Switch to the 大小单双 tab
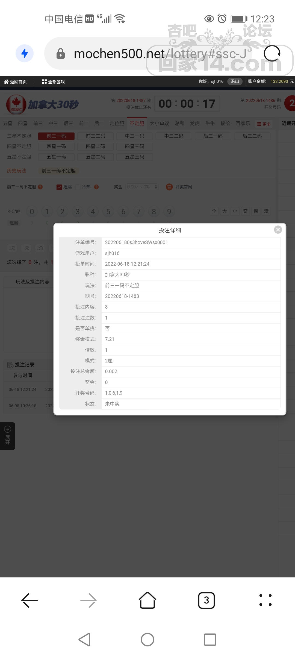 click(160, 124)
